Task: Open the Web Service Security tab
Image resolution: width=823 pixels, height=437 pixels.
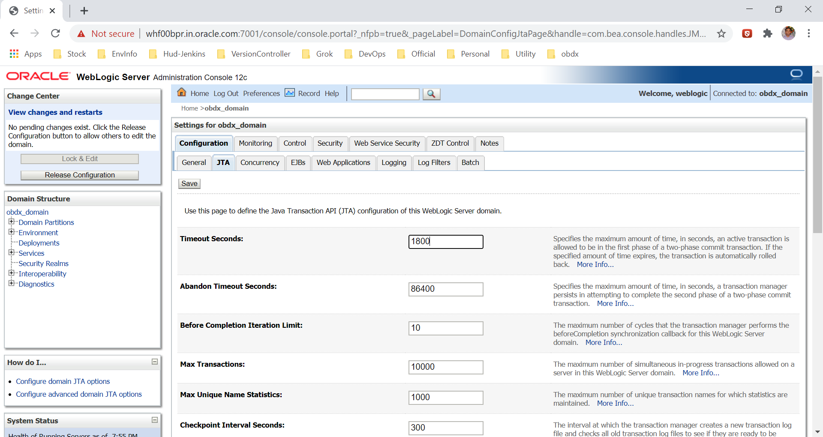Action: pyautogui.click(x=387, y=144)
